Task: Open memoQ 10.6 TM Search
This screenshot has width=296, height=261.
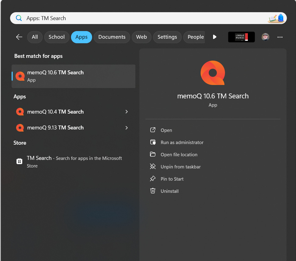Action: [x=166, y=130]
